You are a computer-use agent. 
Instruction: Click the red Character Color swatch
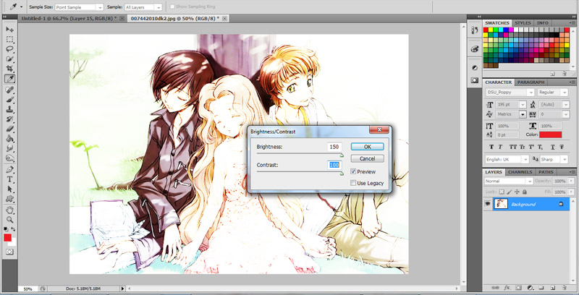coord(550,134)
